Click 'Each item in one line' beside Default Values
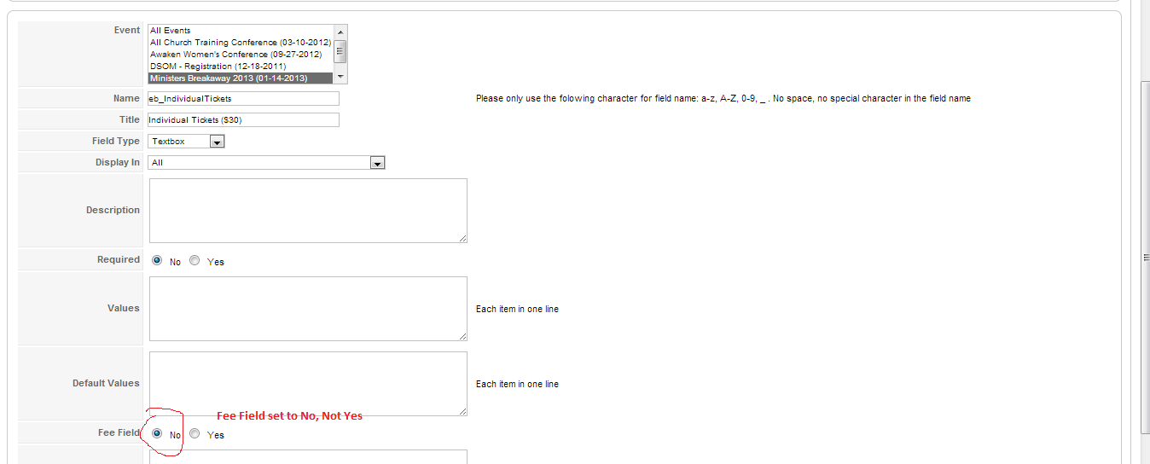The image size is (1150, 464). [517, 384]
